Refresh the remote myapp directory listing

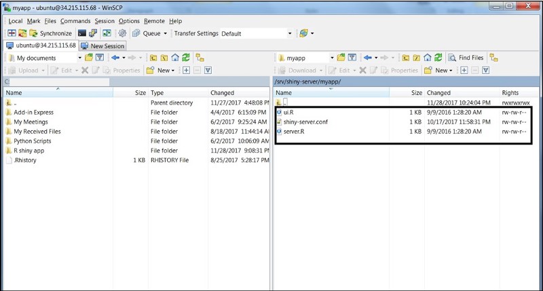[438, 58]
